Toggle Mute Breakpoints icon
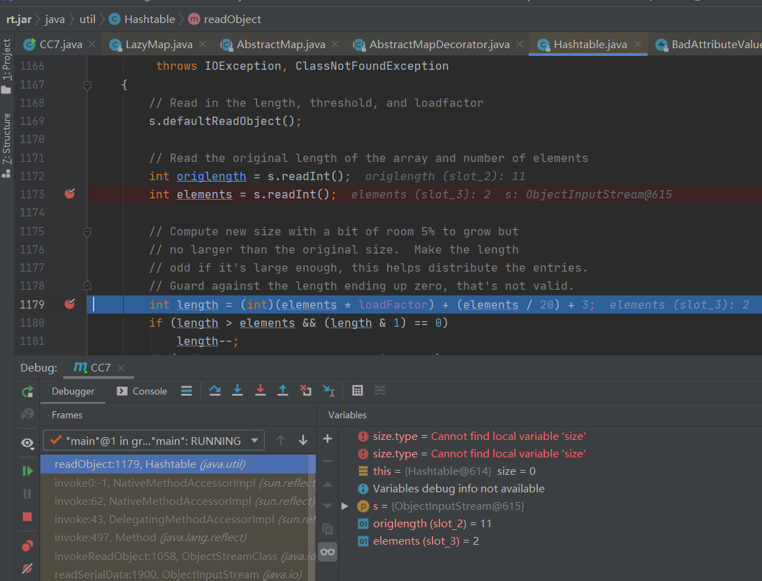The width and height of the screenshot is (762, 581). point(27,568)
